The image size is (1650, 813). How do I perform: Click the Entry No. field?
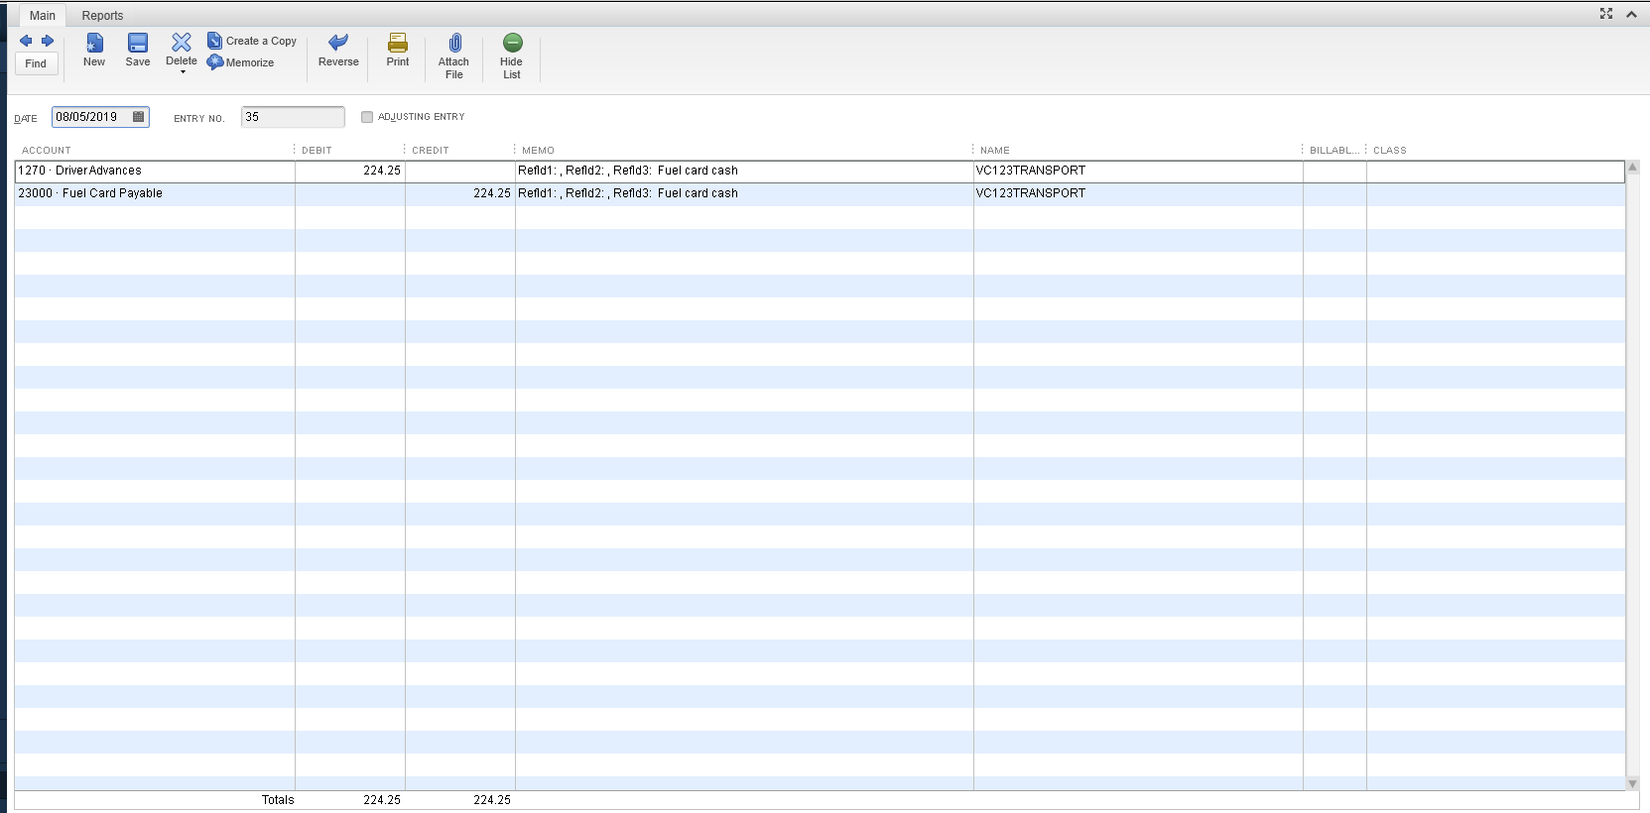pyautogui.click(x=293, y=117)
